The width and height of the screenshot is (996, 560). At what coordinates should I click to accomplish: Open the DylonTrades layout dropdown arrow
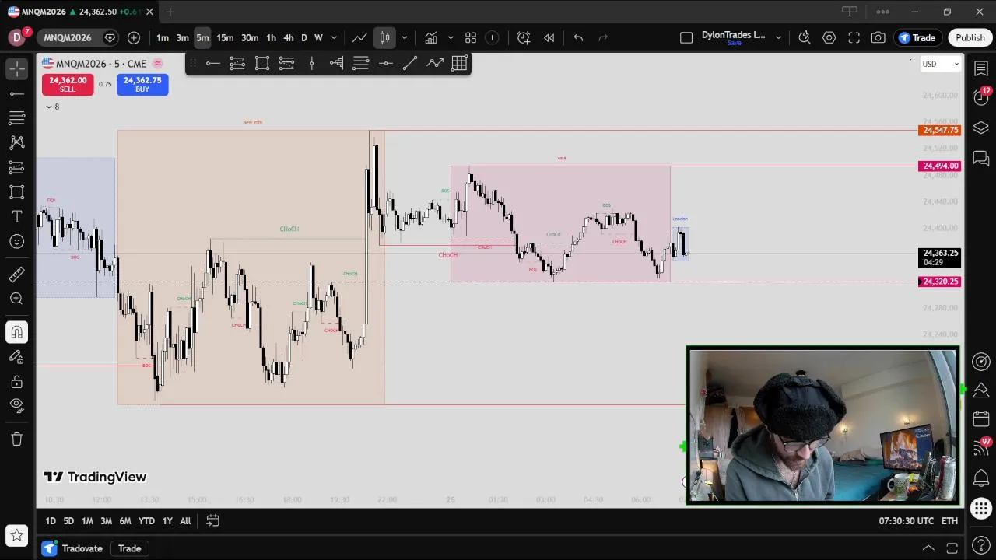(778, 37)
